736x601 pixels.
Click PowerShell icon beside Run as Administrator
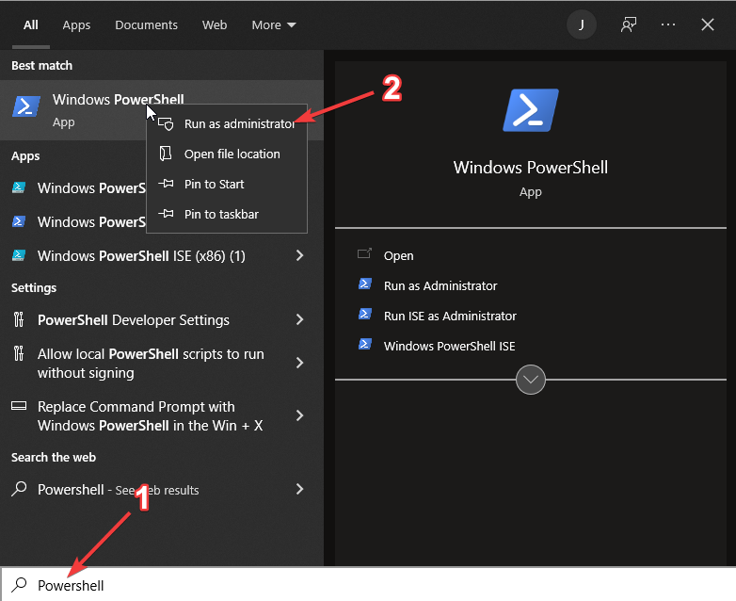point(365,284)
